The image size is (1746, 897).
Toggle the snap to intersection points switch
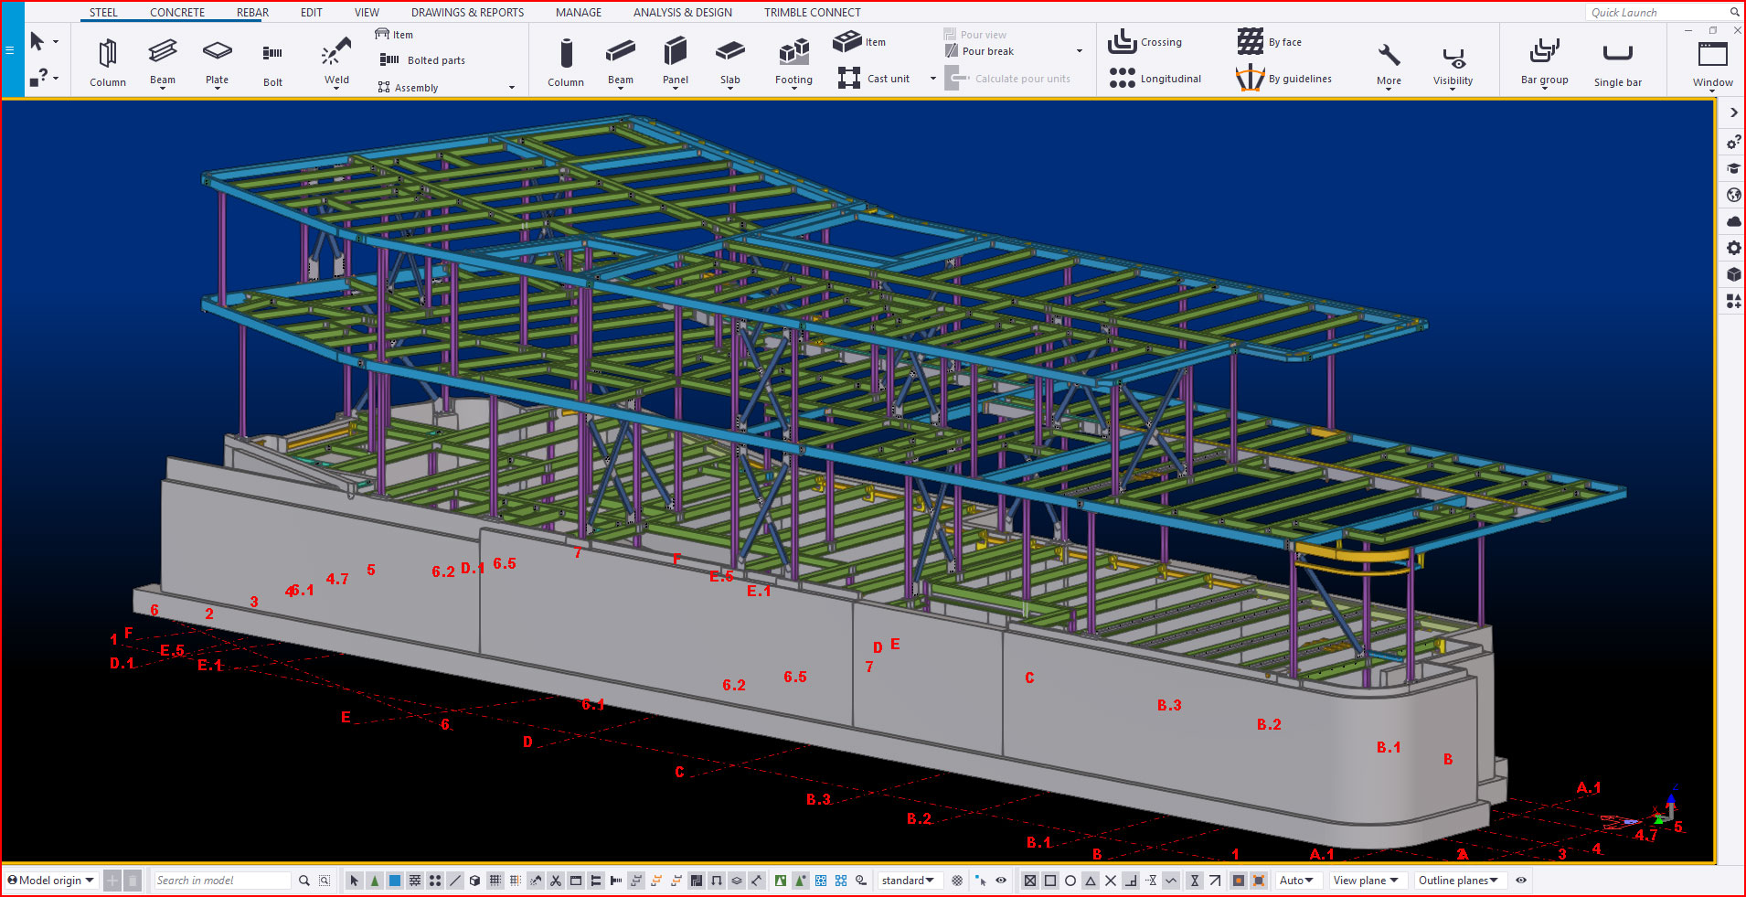[x=1111, y=881]
